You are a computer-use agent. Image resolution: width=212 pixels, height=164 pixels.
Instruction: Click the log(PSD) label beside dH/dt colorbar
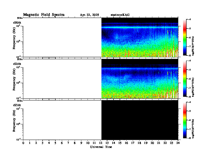pos(193,46)
